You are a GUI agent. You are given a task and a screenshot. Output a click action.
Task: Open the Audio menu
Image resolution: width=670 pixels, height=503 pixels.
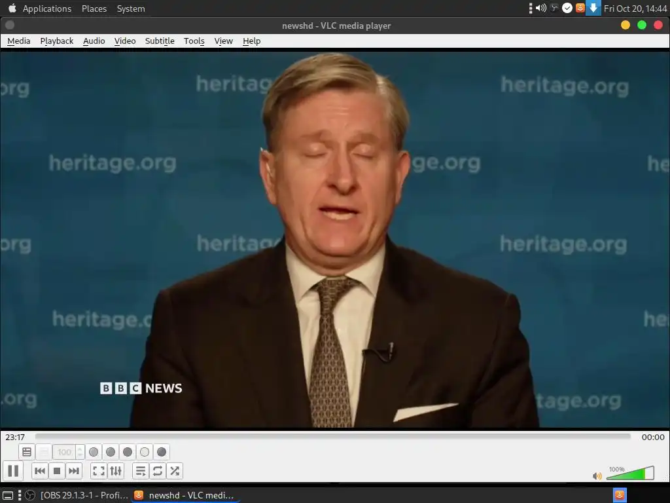[94, 41]
